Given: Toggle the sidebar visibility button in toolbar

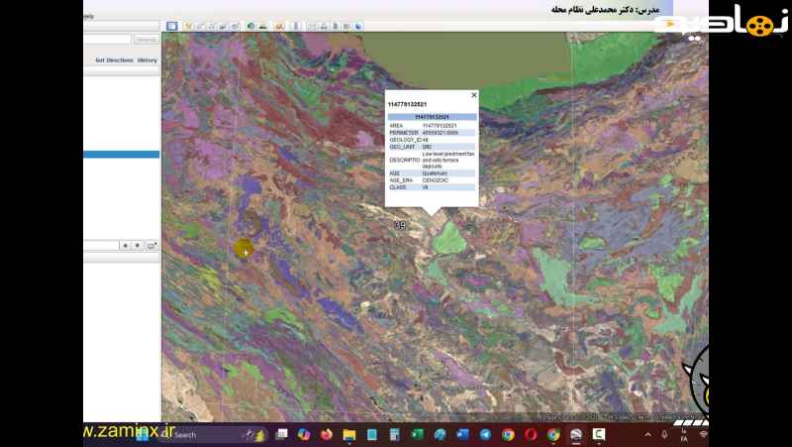Looking at the screenshot, I should click(171, 26).
